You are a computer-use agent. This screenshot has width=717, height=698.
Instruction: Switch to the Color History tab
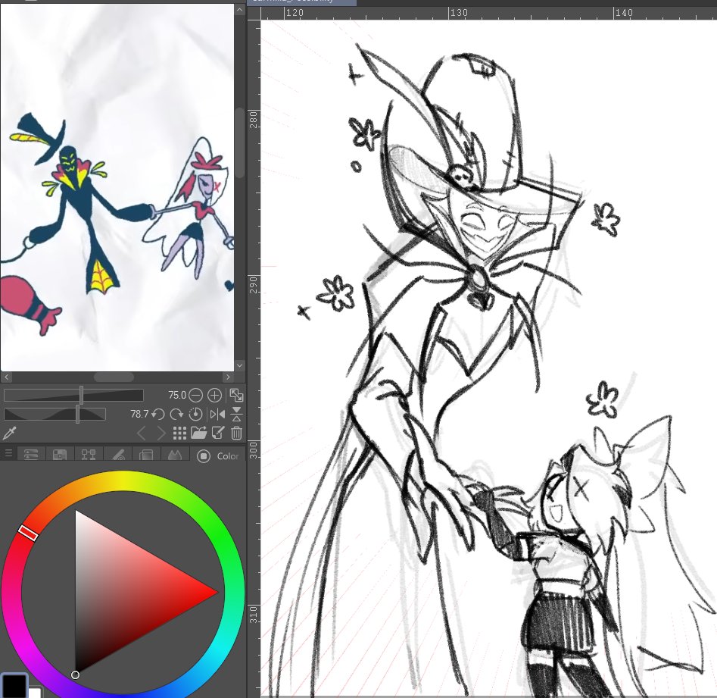(x=146, y=454)
